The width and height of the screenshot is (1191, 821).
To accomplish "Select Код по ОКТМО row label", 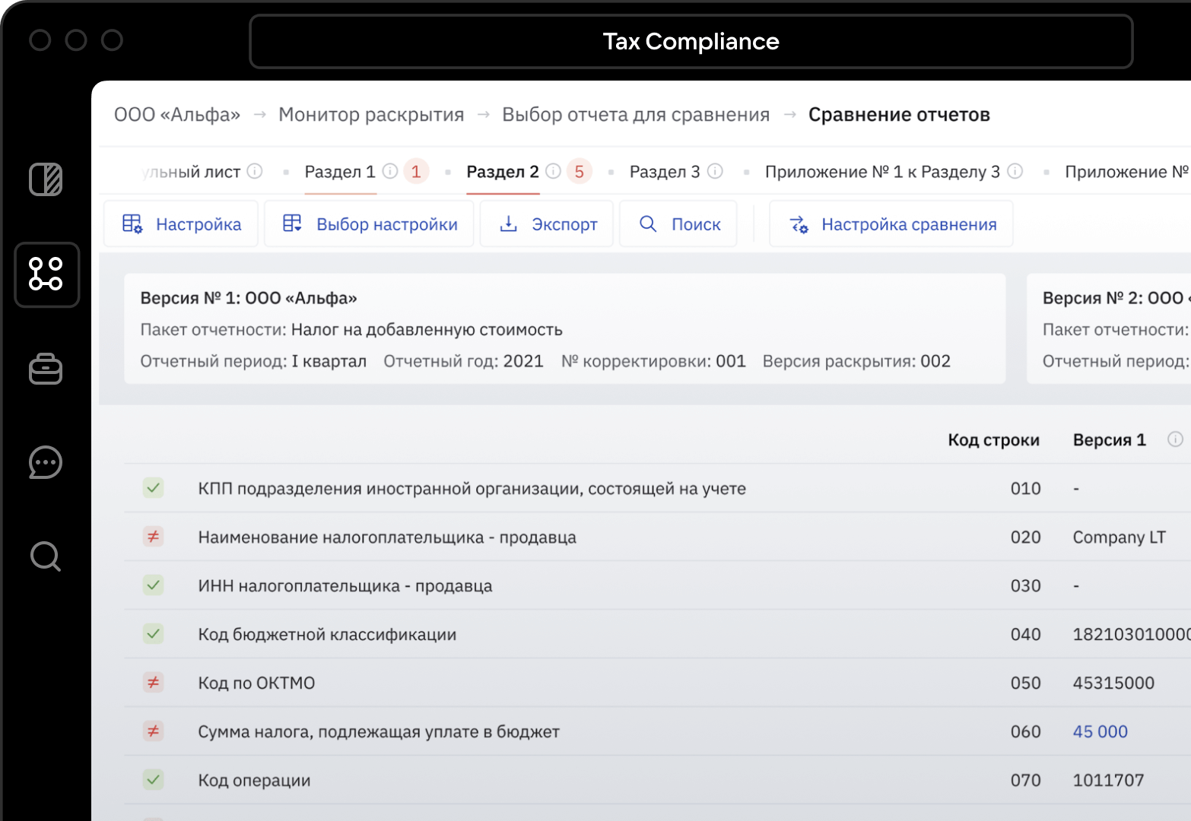I will (256, 683).
